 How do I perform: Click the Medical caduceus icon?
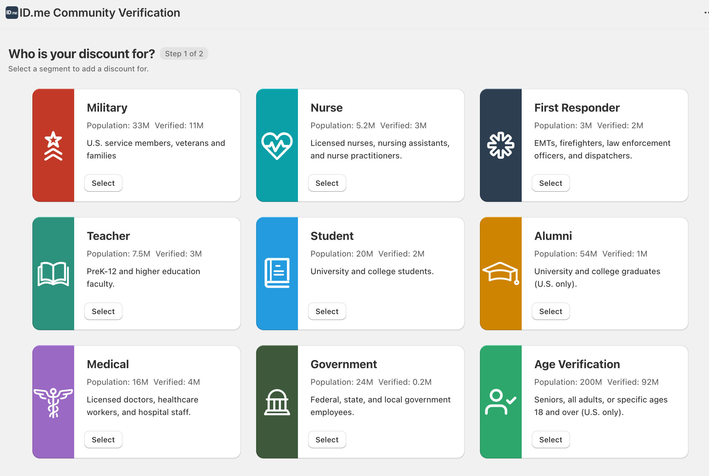(x=53, y=401)
